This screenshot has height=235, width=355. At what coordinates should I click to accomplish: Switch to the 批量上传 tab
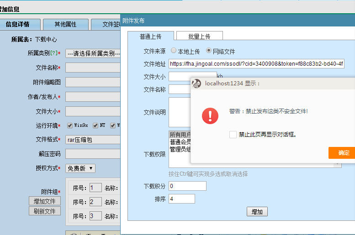click(x=199, y=37)
